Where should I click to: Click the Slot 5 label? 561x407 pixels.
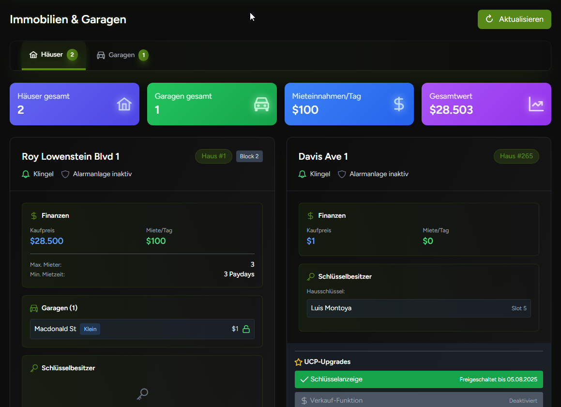519,308
